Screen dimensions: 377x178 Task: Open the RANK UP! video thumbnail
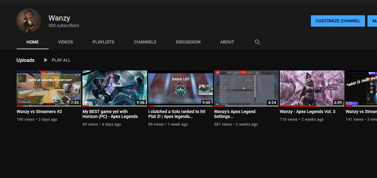pos(180,89)
